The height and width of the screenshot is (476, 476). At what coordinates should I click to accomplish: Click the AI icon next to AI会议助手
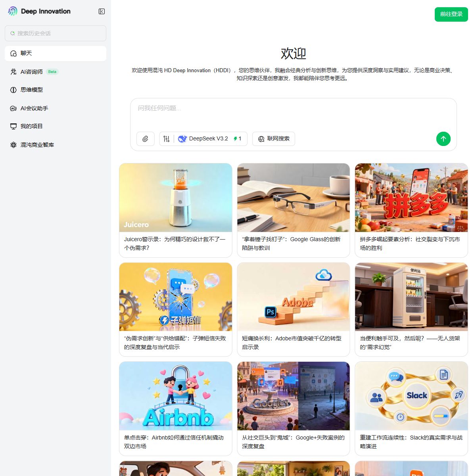coord(13,108)
